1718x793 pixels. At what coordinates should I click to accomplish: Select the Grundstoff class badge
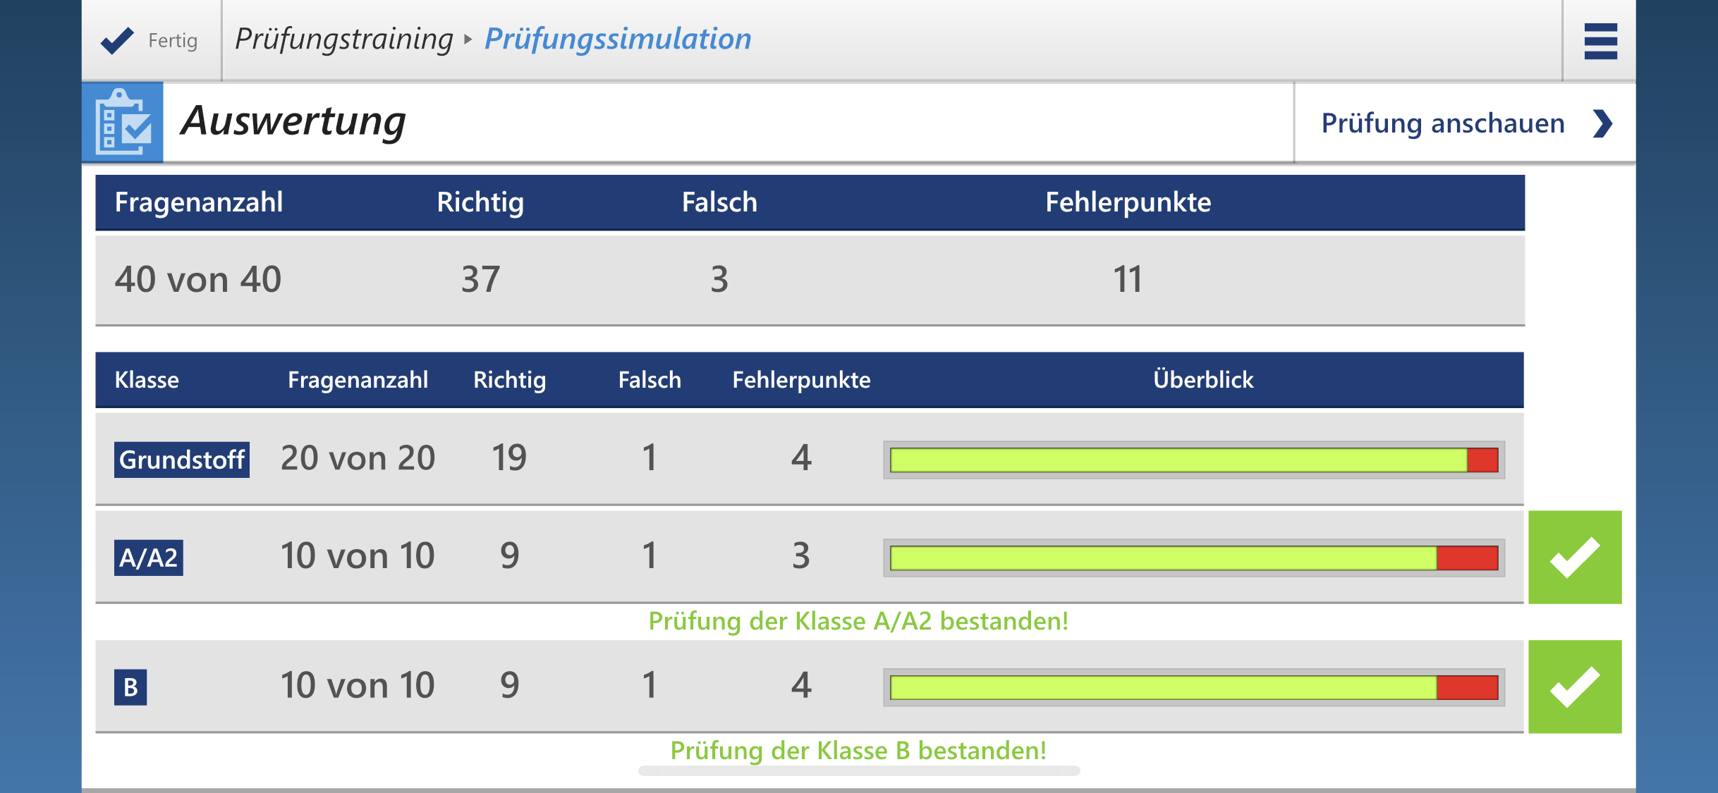[x=181, y=460]
